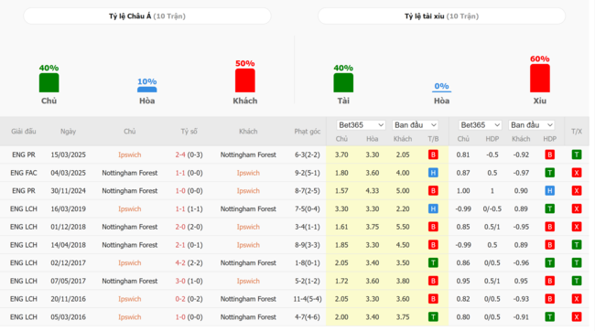Screen dimensions: 595x331
Task: Click the green Chủ 40% bar
Action: point(49,82)
